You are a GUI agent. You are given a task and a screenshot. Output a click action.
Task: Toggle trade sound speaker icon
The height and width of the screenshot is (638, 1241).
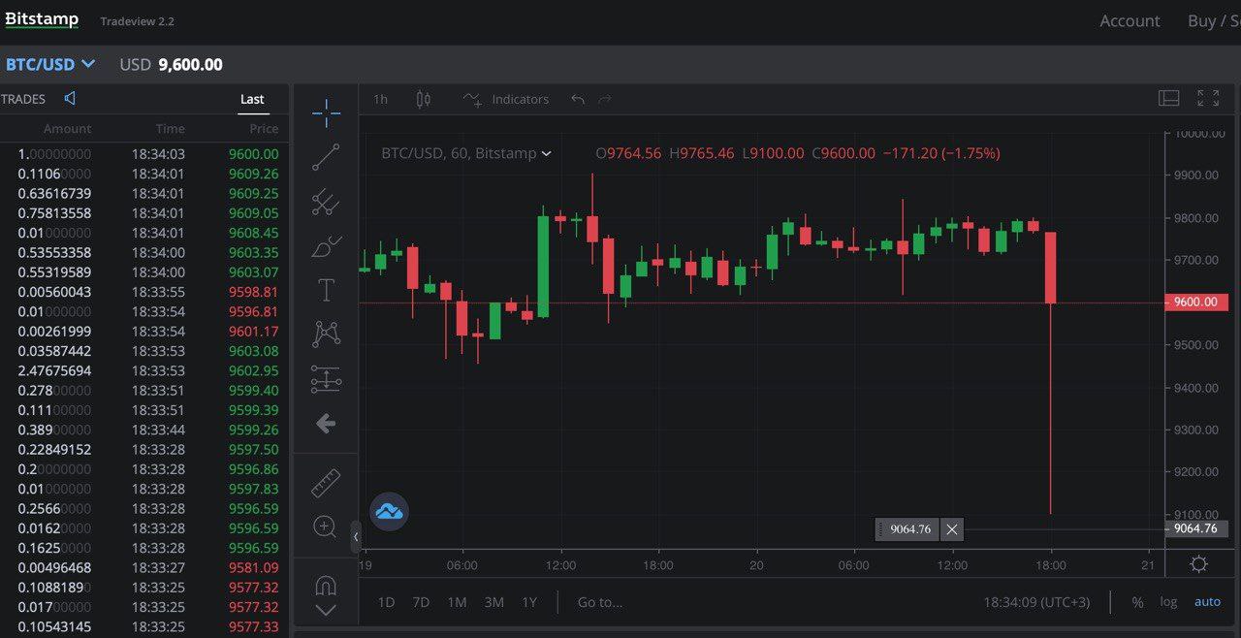pyautogui.click(x=70, y=98)
